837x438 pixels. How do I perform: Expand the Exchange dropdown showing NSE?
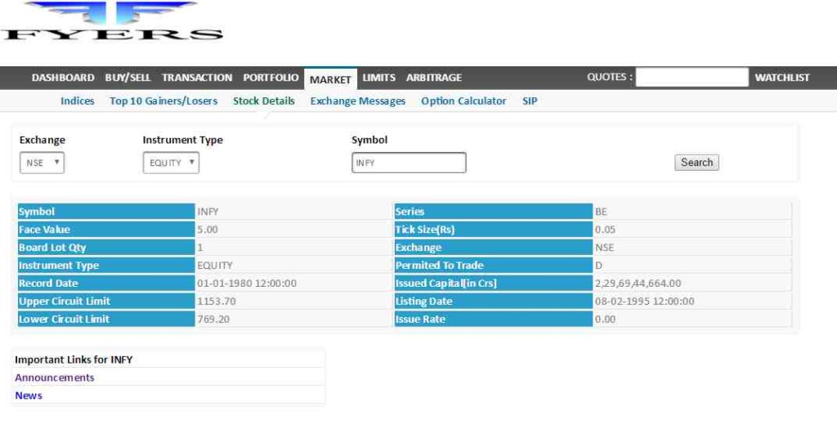[x=43, y=163]
